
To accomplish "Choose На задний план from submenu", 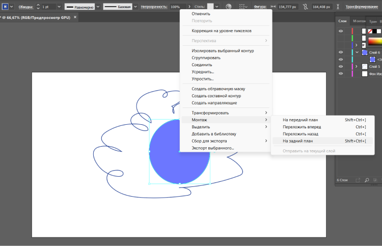I will click(323, 141).
